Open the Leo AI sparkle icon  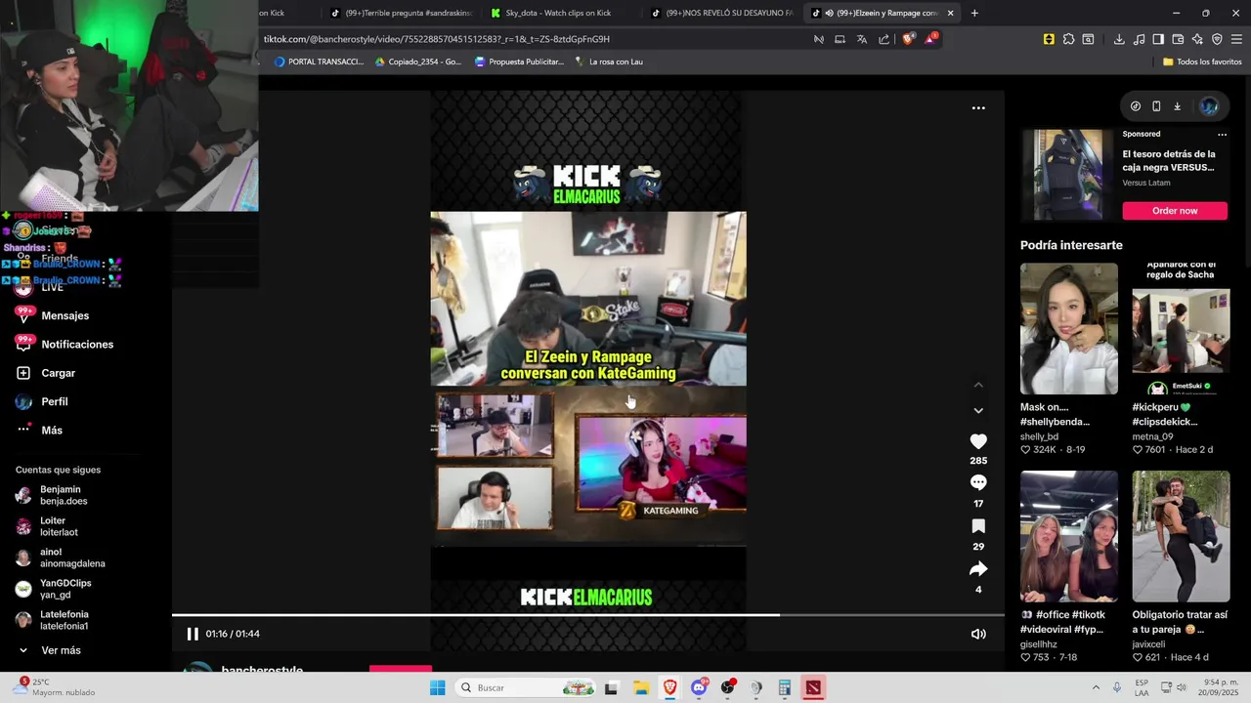click(x=1197, y=39)
